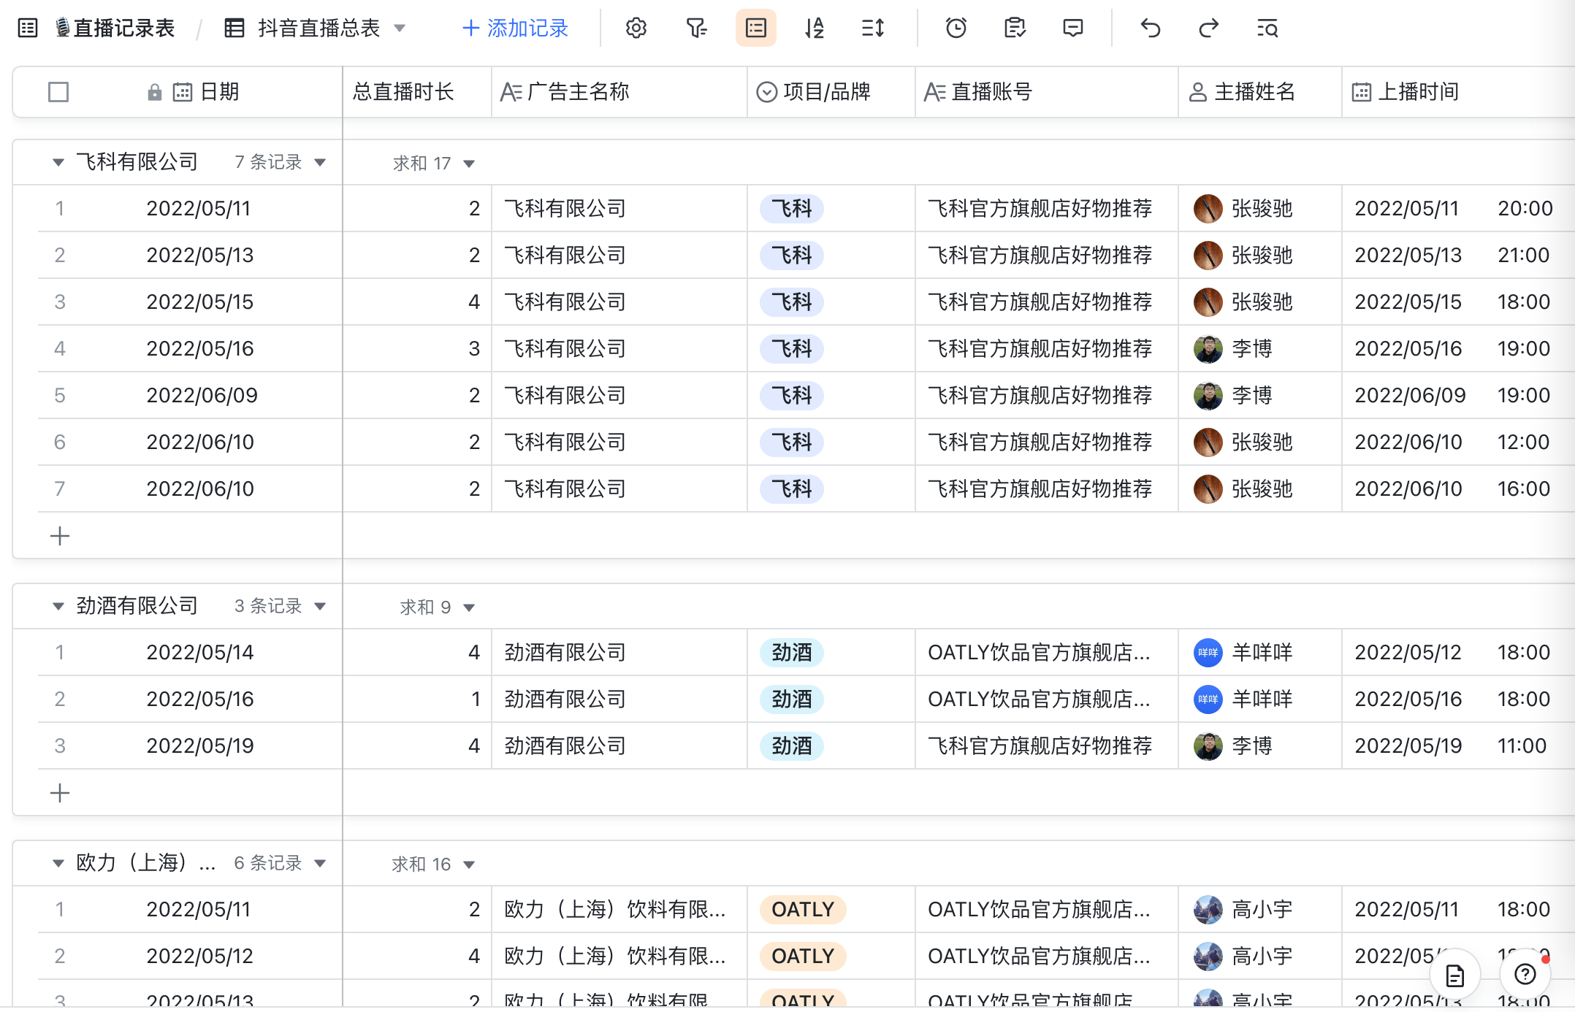Open the find records search icon
The width and height of the screenshot is (1575, 1012).
click(1267, 28)
